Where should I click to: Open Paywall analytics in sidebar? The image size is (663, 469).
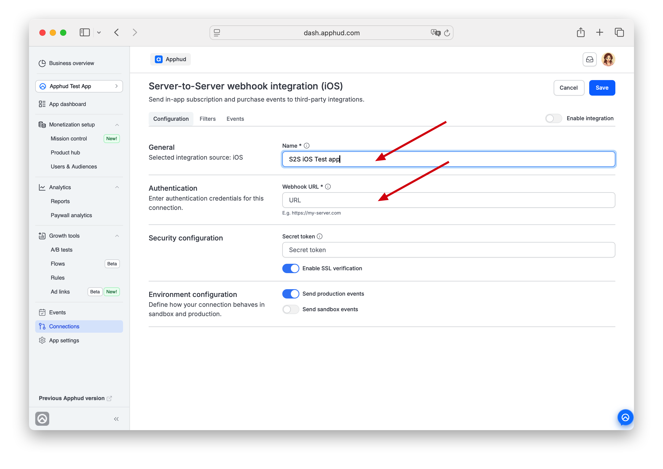(71, 215)
